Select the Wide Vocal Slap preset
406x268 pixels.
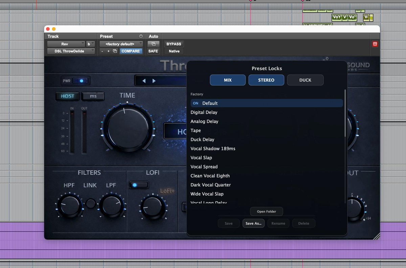click(267, 194)
